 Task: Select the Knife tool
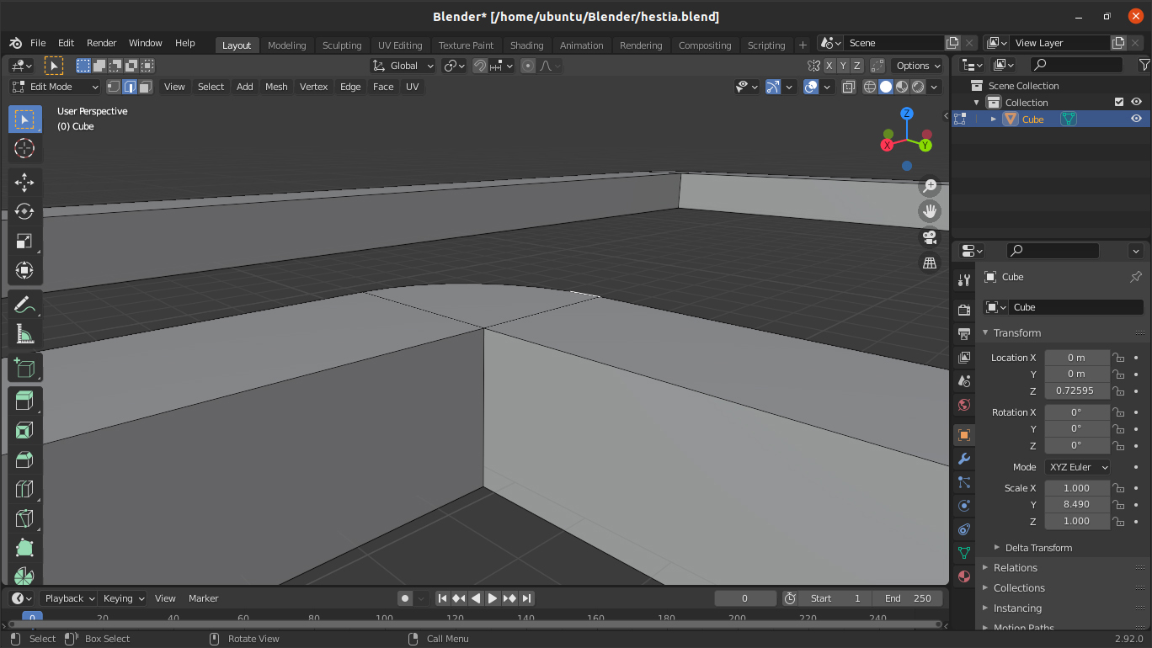click(x=24, y=519)
